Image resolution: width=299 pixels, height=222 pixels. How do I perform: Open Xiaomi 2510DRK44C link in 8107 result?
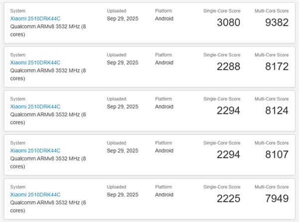coord(35,150)
